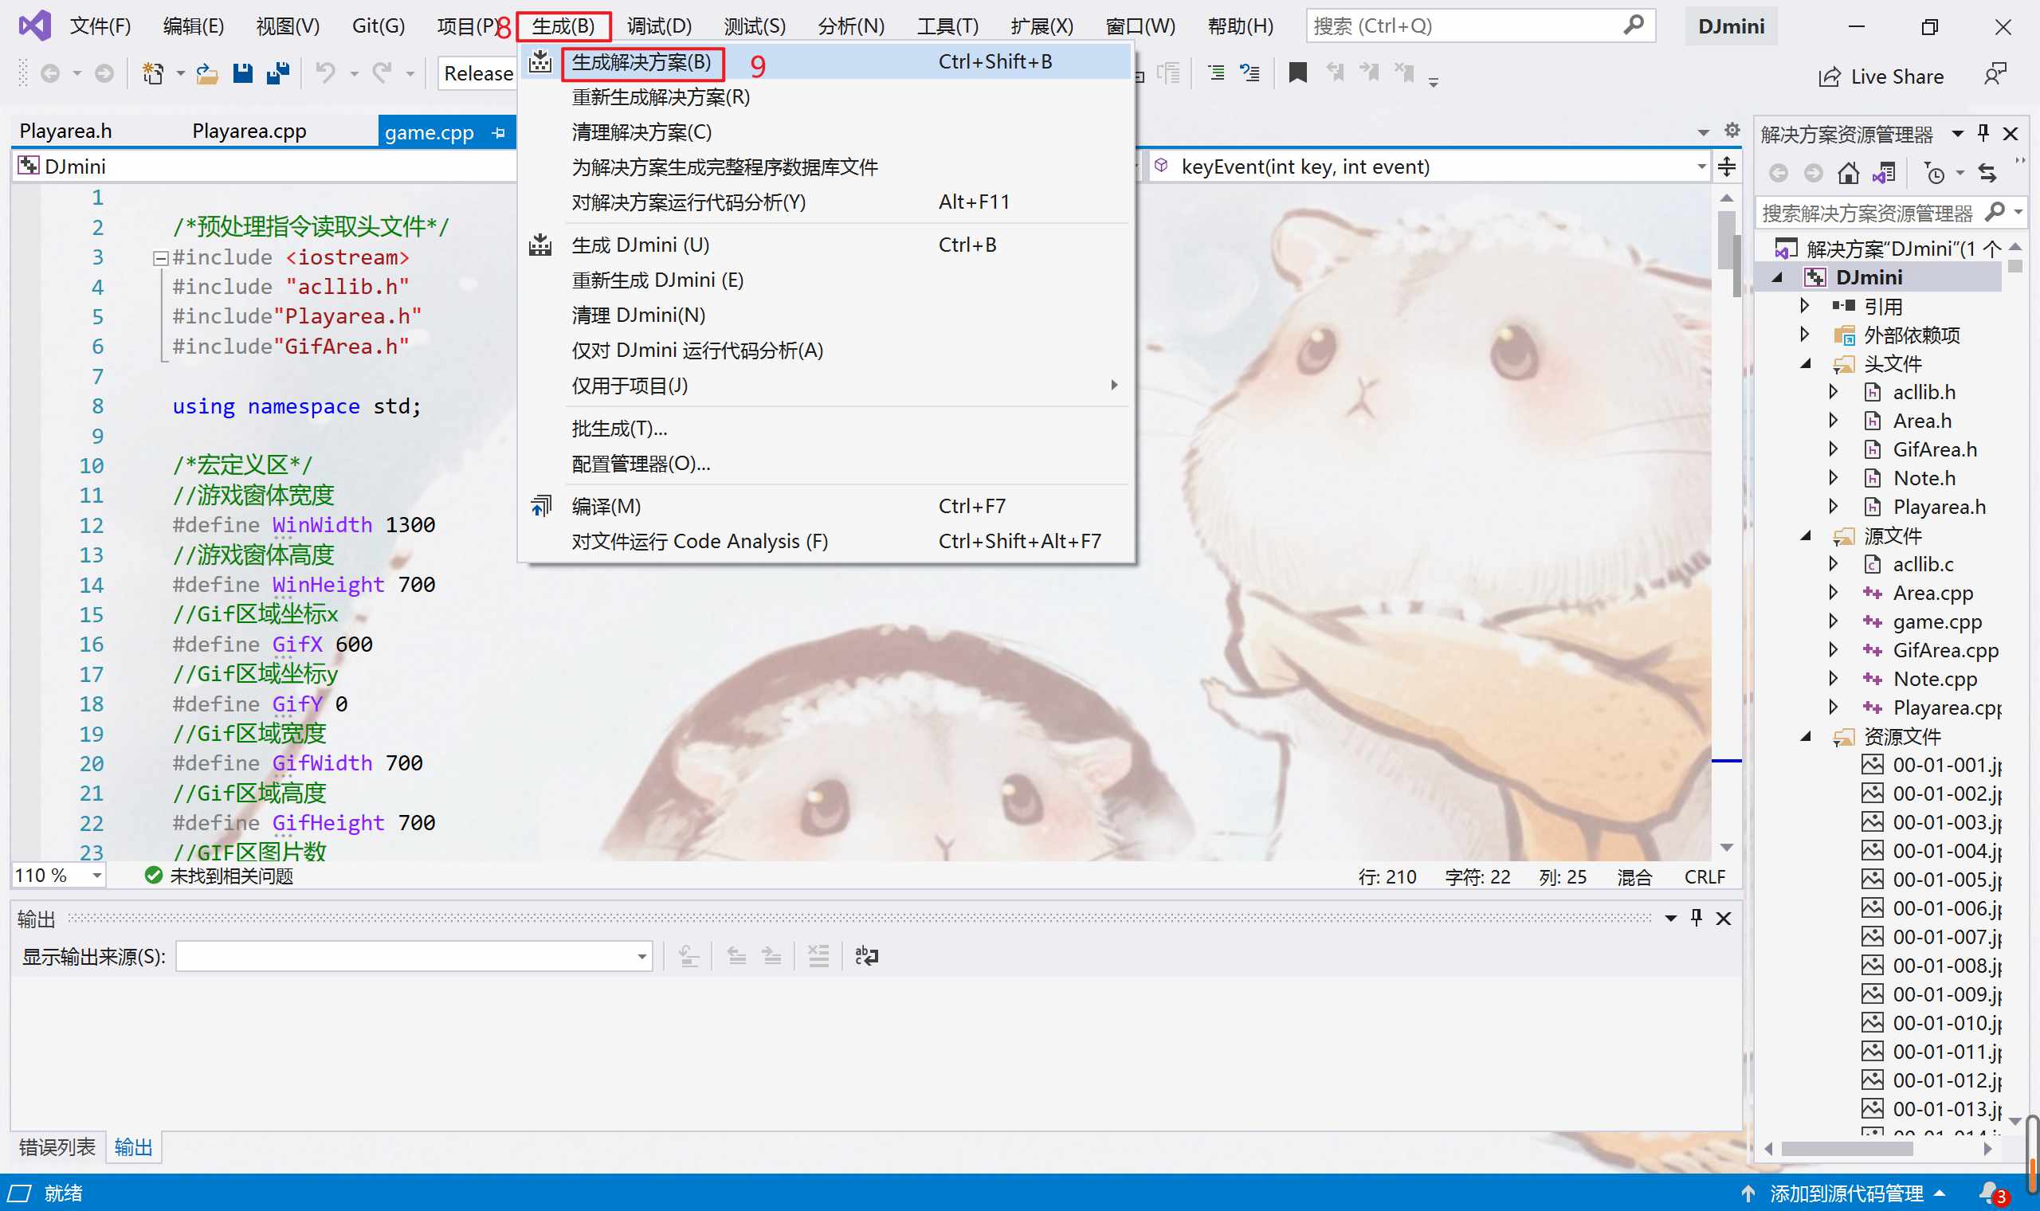The width and height of the screenshot is (2040, 1211).
Task: Click Solution Explorer home icon
Action: coord(1848,173)
